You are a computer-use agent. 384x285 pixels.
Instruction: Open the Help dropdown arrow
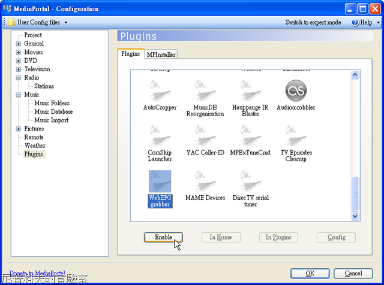(378, 23)
